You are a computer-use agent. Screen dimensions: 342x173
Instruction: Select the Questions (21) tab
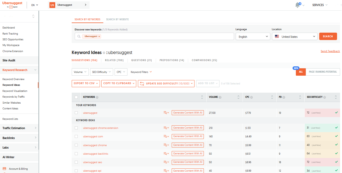click(141, 60)
